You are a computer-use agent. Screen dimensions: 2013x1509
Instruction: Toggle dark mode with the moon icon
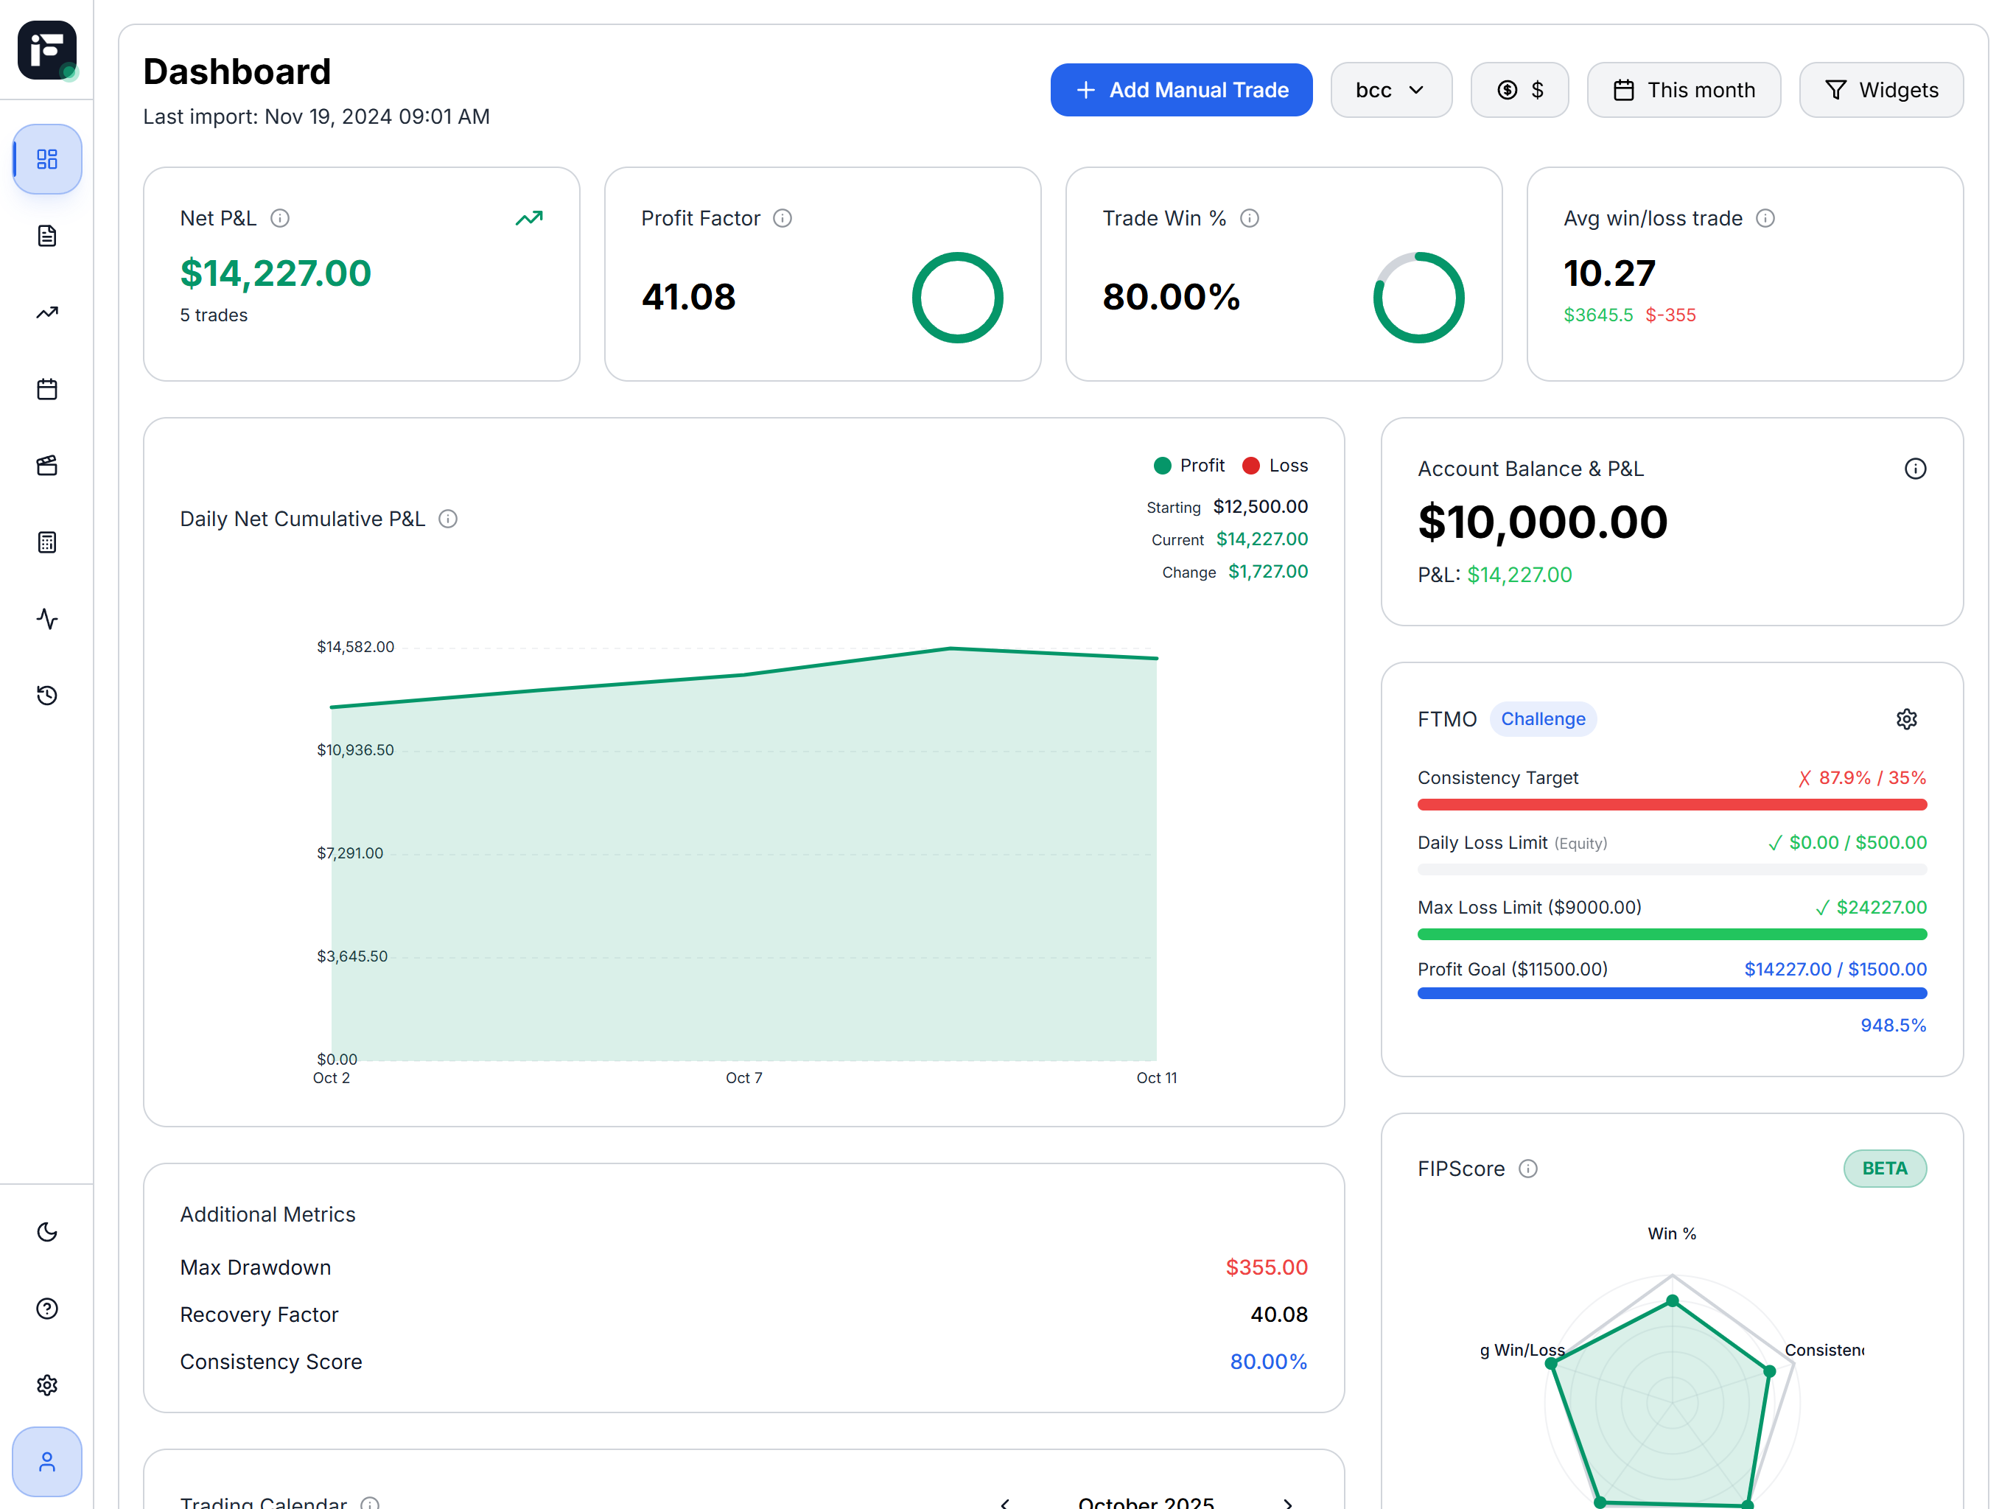(x=46, y=1232)
